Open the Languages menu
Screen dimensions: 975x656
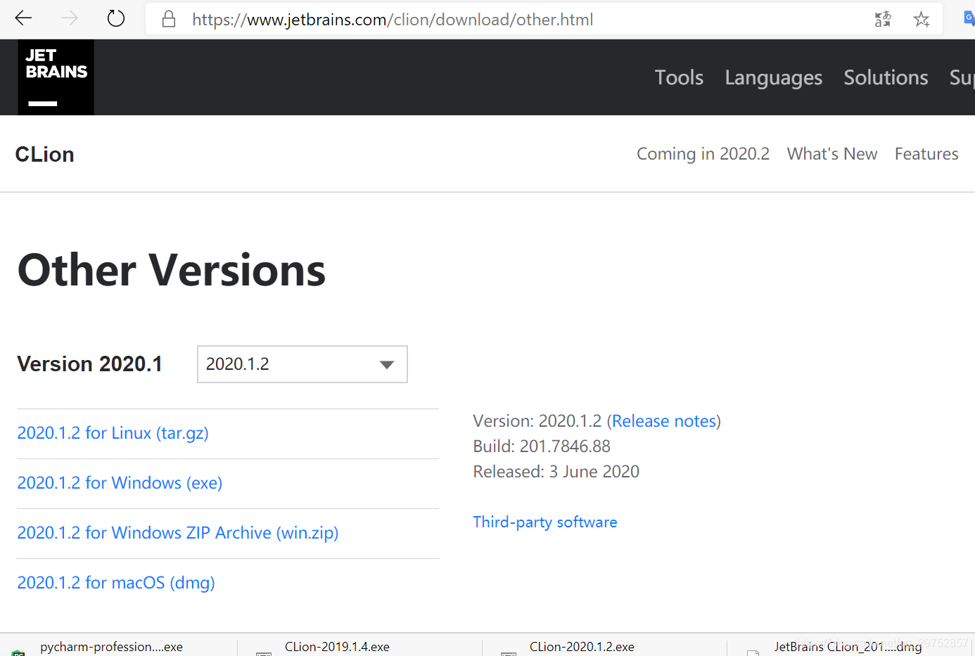click(773, 78)
